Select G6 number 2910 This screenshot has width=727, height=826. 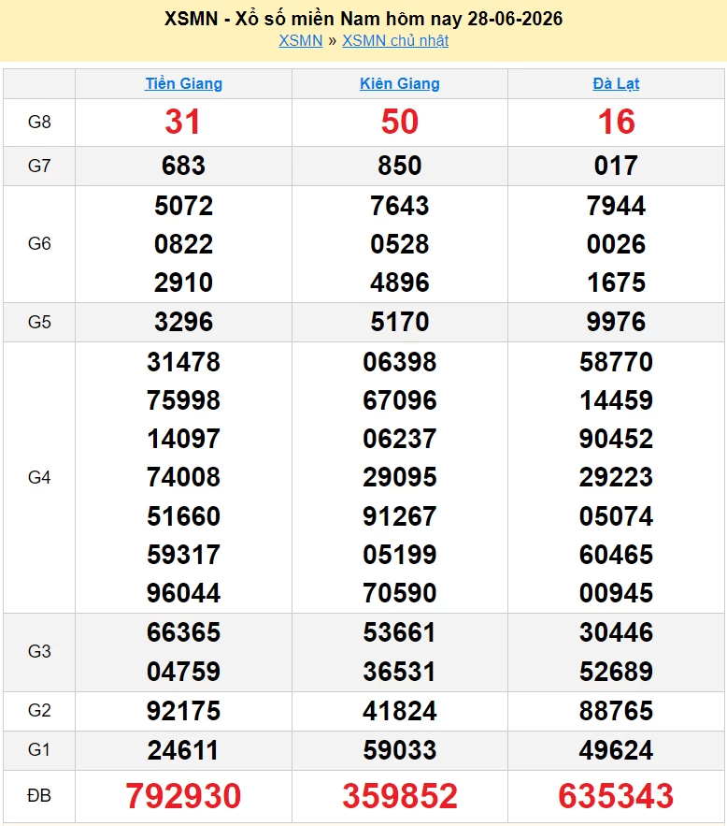(x=183, y=283)
